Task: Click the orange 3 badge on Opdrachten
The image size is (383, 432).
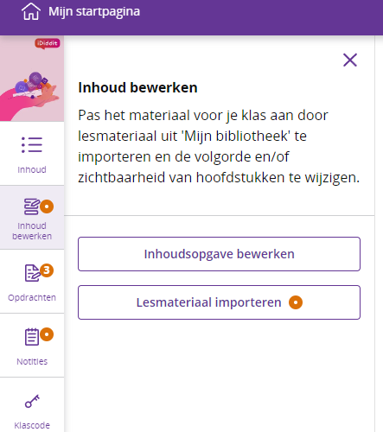Action: 47,270
